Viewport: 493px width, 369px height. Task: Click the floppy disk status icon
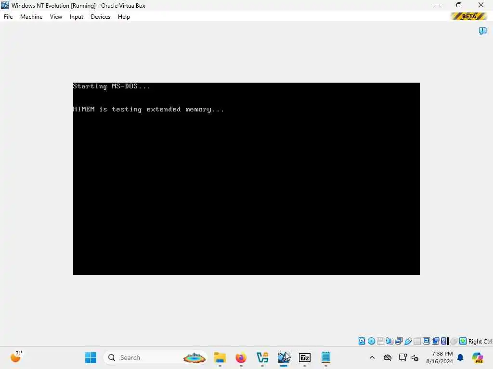click(x=380, y=341)
